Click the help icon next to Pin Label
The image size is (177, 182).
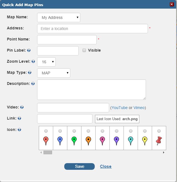[29, 50]
